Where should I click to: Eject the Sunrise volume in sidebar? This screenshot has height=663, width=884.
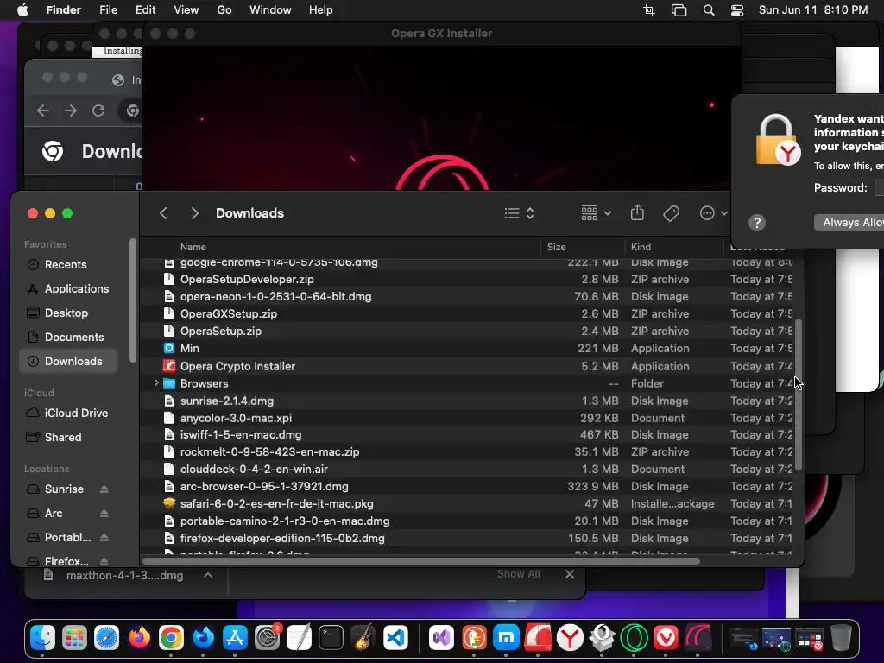point(104,489)
